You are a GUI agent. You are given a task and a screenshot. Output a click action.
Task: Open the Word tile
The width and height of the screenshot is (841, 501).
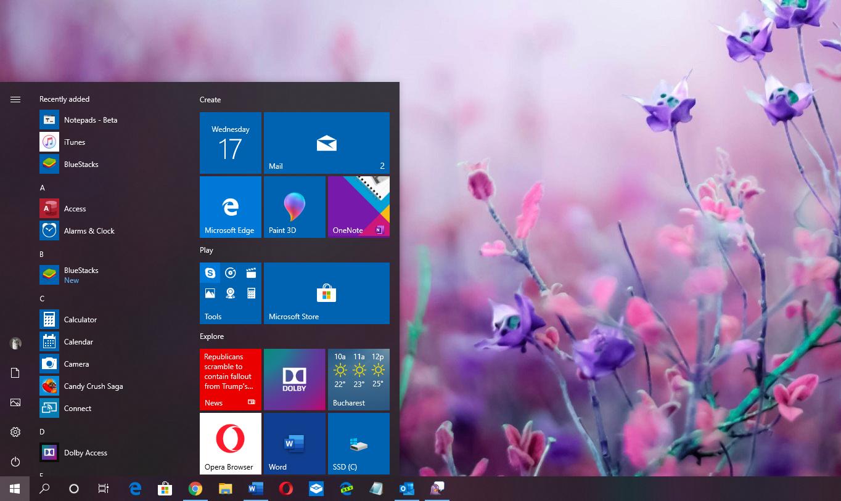pyautogui.click(x=295, y=444)
